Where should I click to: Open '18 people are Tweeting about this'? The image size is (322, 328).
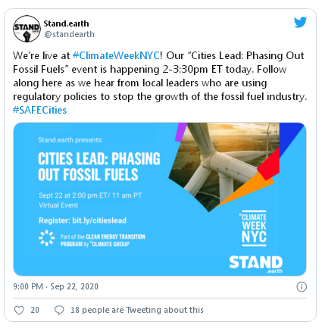pos(137,310)
